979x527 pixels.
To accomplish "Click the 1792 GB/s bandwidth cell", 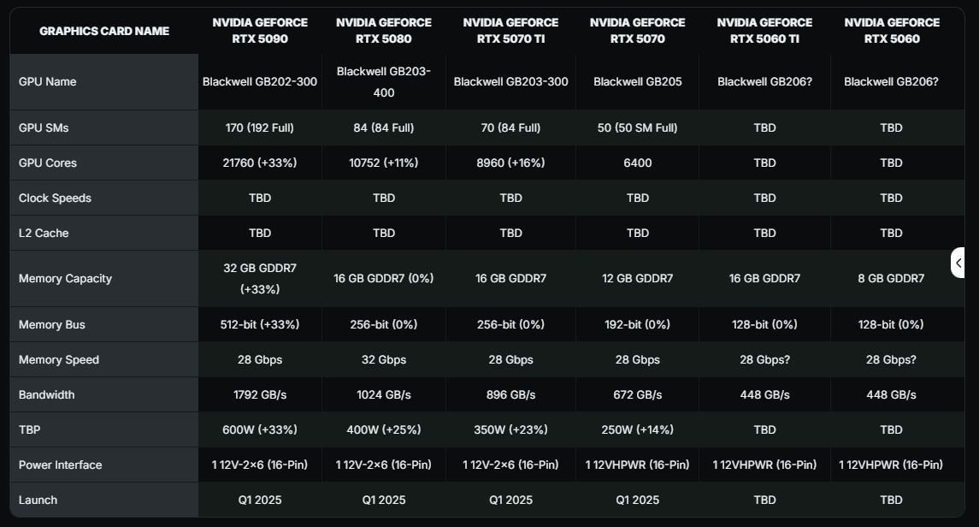I will tap(260, 395).
